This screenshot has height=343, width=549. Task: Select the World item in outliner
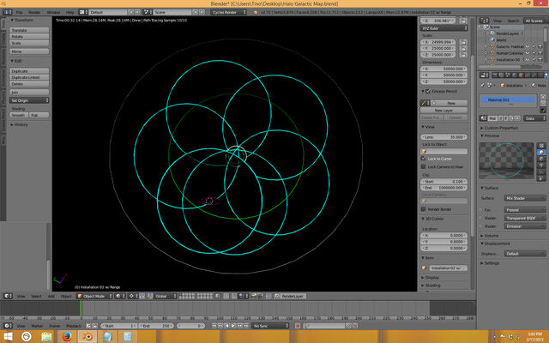[x=501, y=40]
